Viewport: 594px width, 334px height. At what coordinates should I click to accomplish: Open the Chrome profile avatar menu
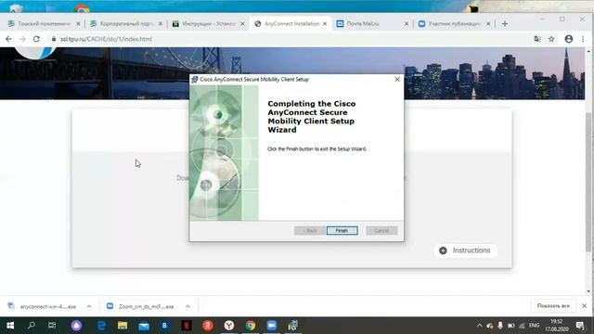[x=569, y=39]
